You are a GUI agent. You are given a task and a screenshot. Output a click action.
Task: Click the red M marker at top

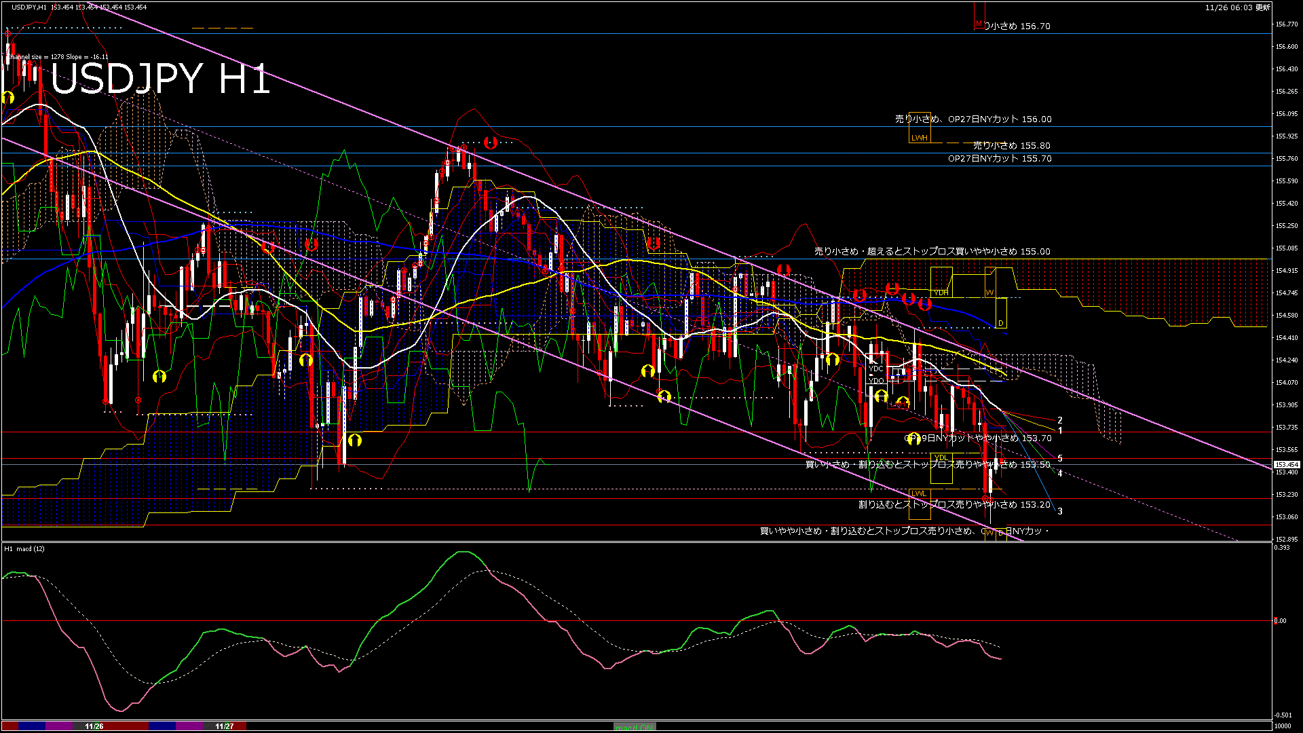click(979, 24)
